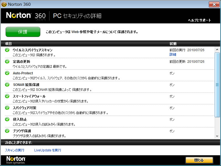Click the green checkmark next to SONAR 拡張保護
This screenshot has height=166, width=221.
pyautogui.click(x=7, y=85)
